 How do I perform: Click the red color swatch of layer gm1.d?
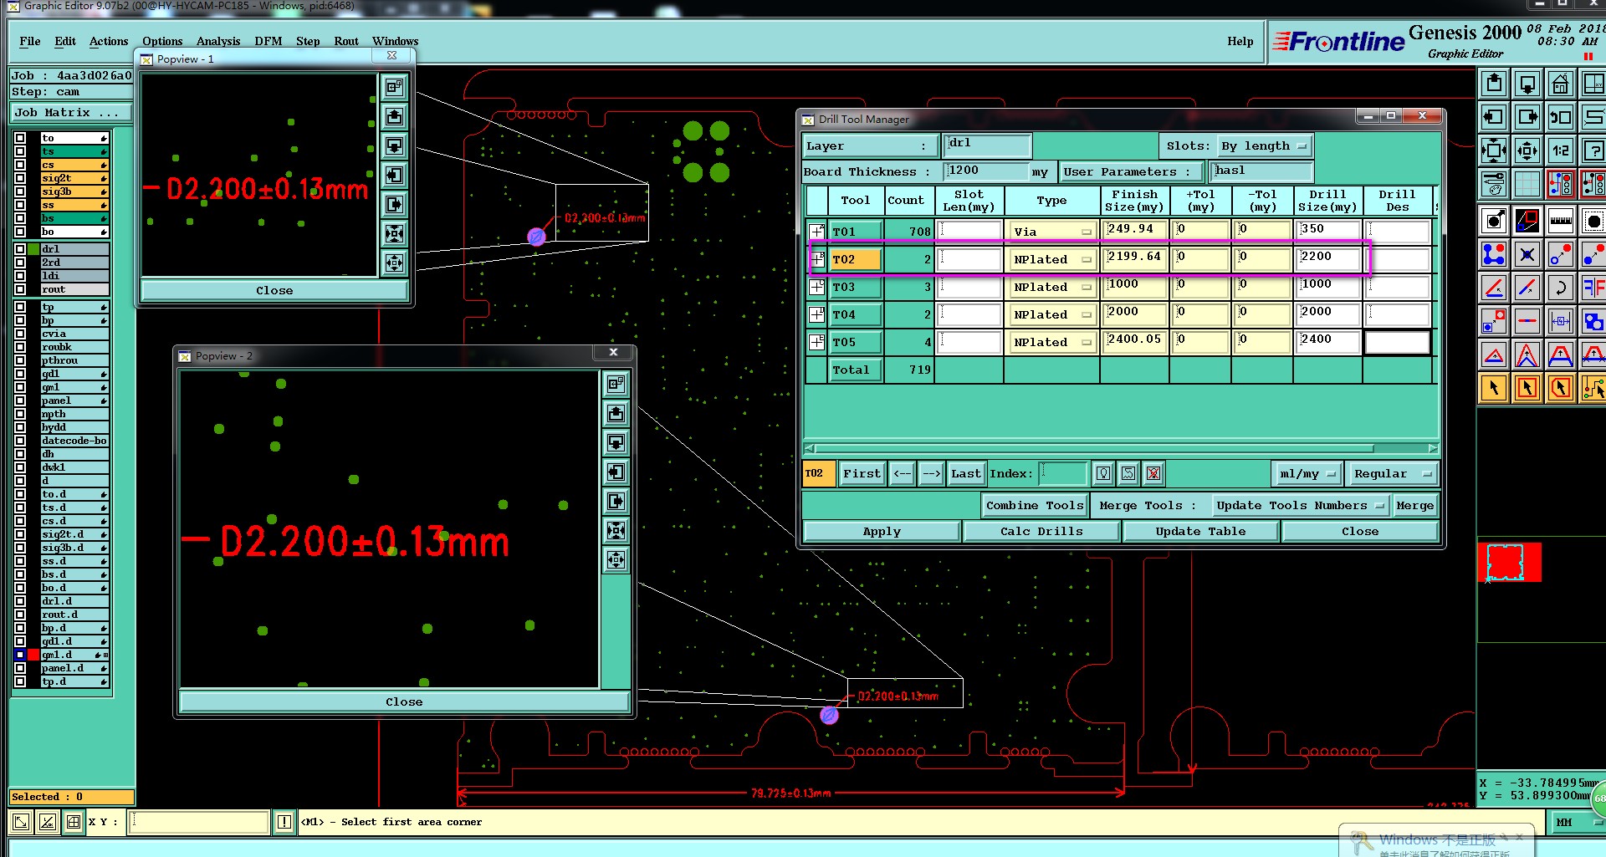coord(33,655)
